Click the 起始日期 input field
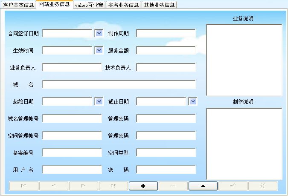The height and width of the screenshot is (196, 288). 67,101
